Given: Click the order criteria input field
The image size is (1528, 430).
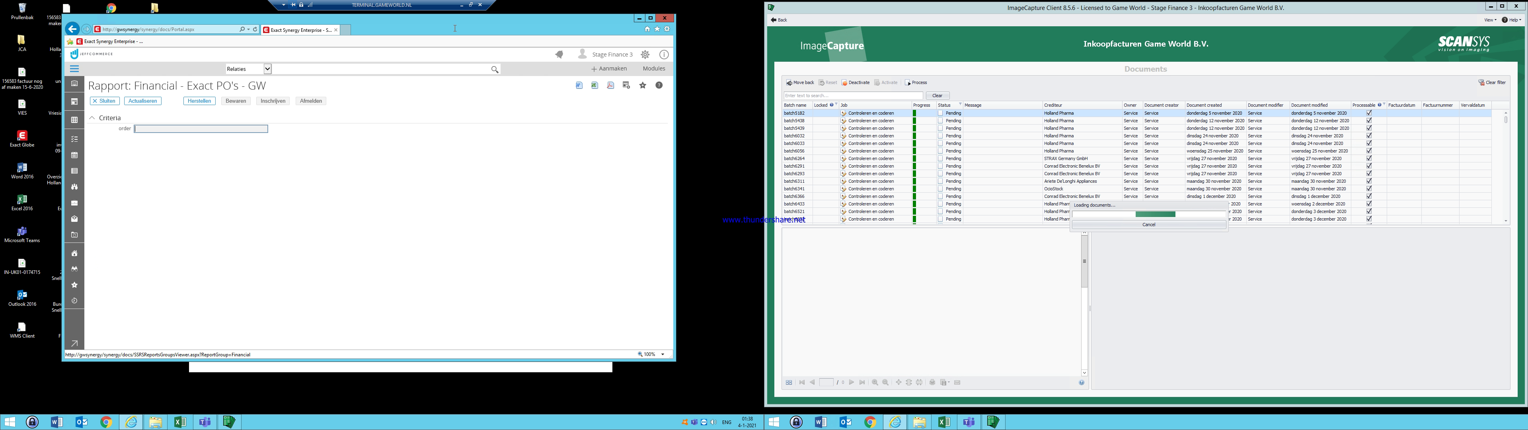Looking at the screenshot, I should 201,129.
